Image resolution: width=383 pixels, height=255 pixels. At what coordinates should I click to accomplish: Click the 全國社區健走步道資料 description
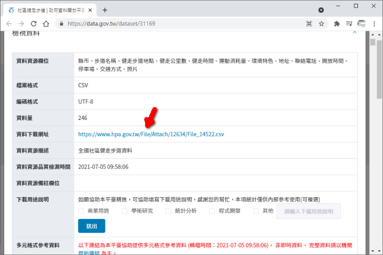(105, 151)
